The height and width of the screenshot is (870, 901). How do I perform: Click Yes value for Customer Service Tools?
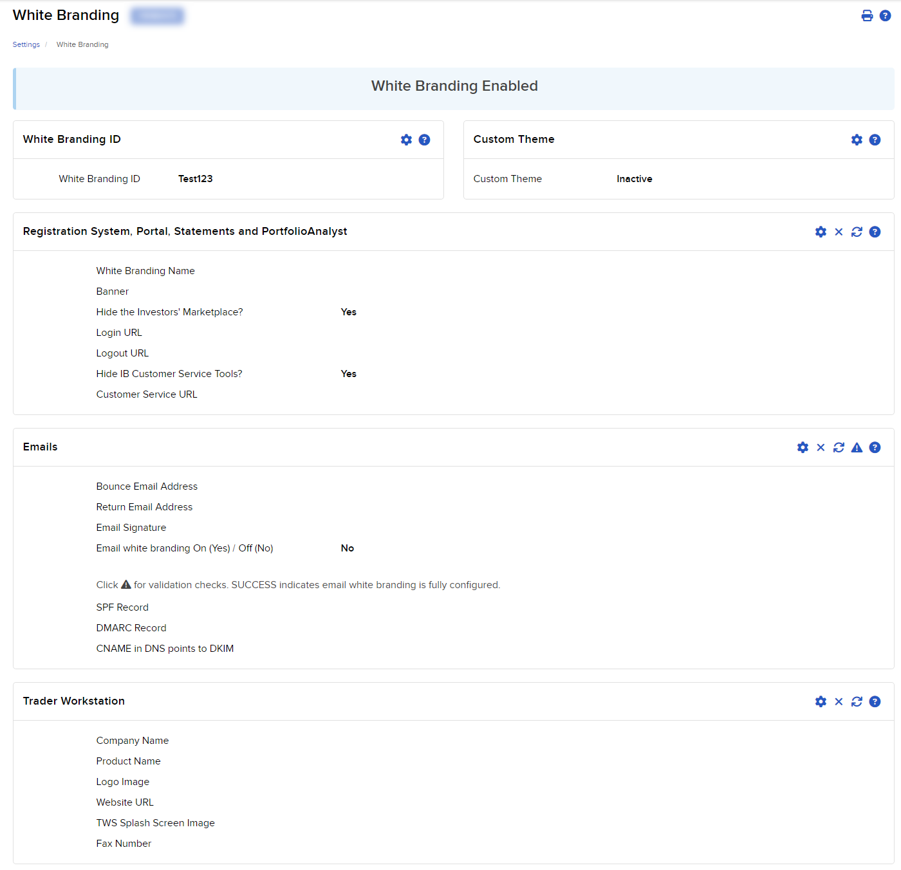[349, 374]
